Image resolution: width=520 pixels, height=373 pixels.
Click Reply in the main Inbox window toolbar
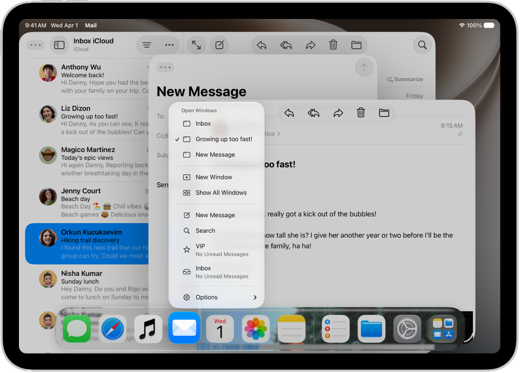pos(261,45)
